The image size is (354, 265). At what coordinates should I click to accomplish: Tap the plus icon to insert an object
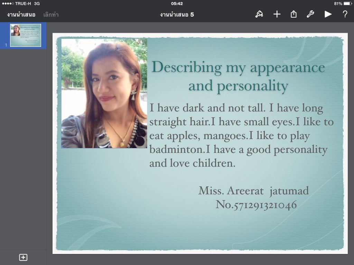click(277, 14)
